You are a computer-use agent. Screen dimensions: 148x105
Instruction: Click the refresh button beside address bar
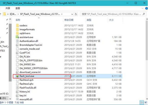(x=76, y=14)
